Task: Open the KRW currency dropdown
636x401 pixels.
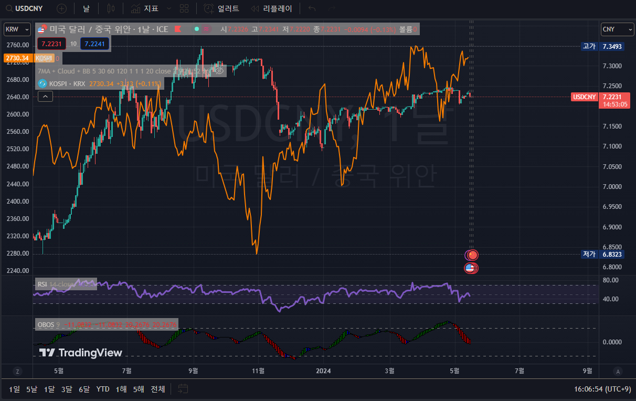Action: 17,29
